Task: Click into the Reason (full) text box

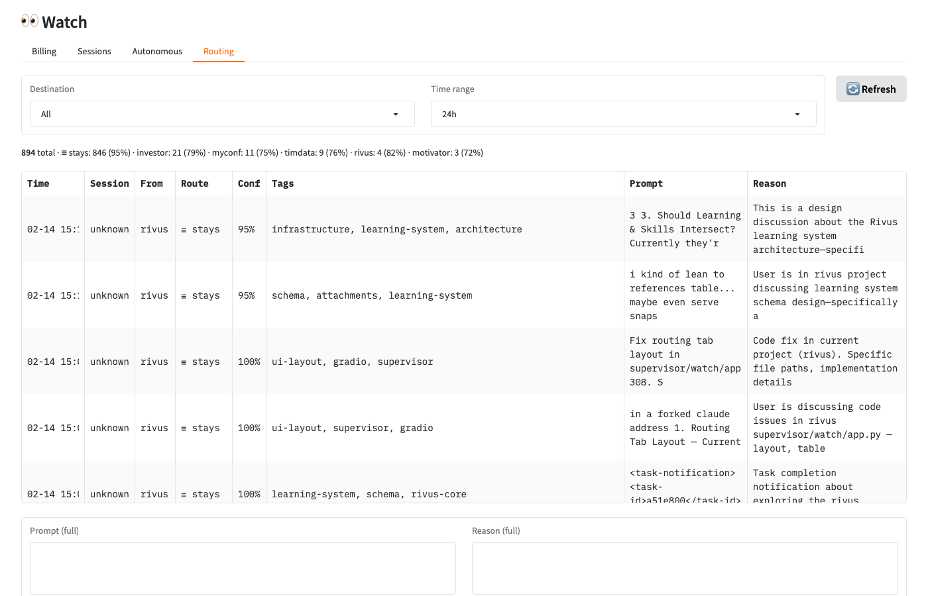Action: point(685,568)
